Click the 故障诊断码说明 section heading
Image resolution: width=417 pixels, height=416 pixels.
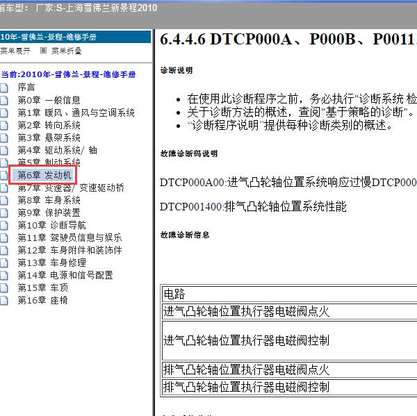(x=189, y=153)
